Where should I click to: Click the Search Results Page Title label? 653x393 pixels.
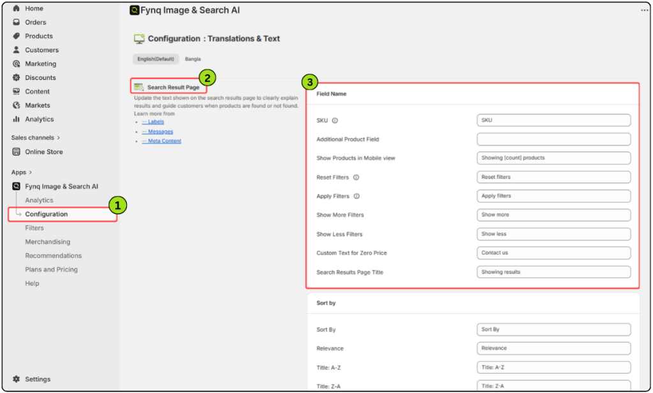point(349,272)
